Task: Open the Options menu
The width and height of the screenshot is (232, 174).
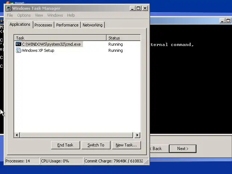Action: pyautogui.click(x=24, y=15)
